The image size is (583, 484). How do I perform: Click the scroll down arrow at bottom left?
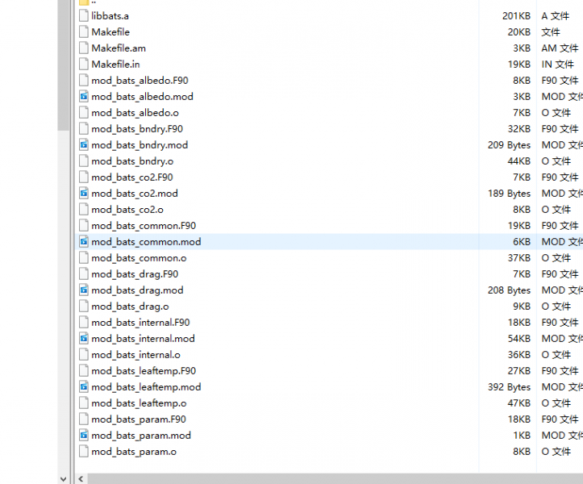(x=64, y=478)
